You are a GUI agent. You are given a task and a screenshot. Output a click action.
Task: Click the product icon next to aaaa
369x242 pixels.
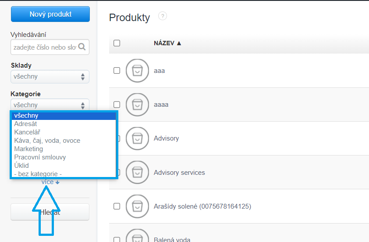tap(137, 105)
